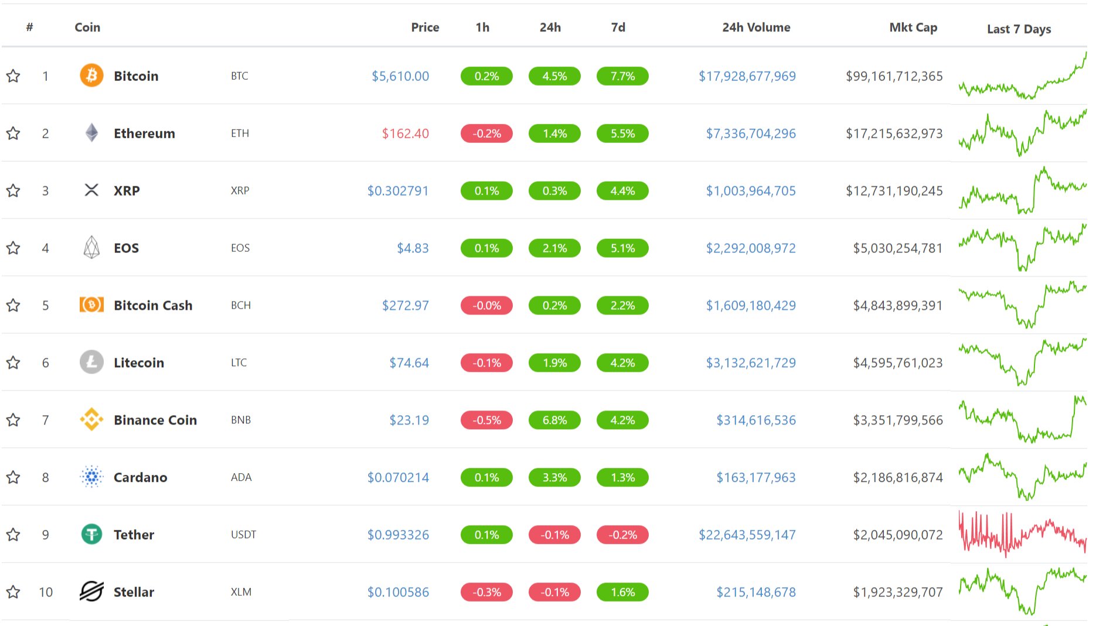Image resolution: width=1096 pixels, height=626 pixels.
Task: Sort by the 7d column header
Action: pos(618,27)
